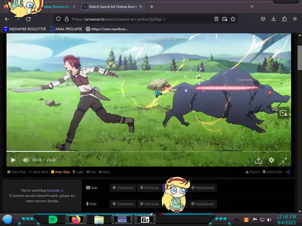The image size is (302, 226).
Task: Open picture-in-picture from address bar
Action: point(224,19)
